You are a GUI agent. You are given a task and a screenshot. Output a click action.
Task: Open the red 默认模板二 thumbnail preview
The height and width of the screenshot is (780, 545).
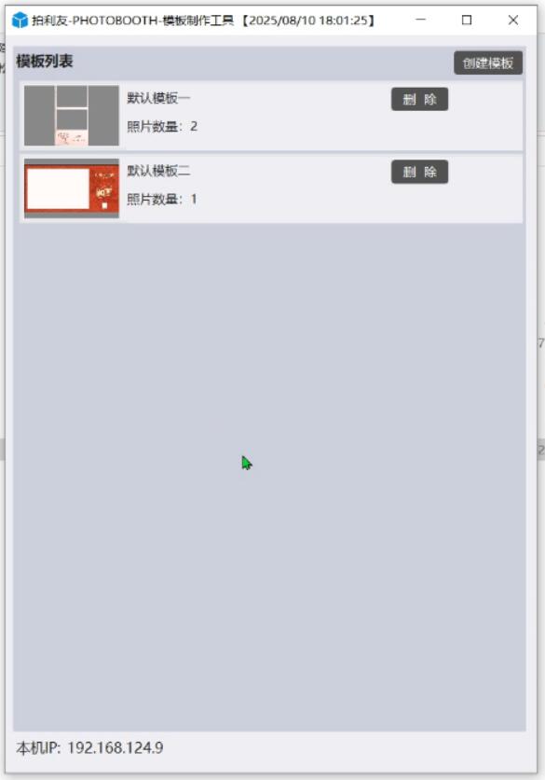pyautogui.click(x=72, y=188)
